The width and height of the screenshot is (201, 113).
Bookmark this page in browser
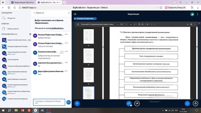pos(161,8)
